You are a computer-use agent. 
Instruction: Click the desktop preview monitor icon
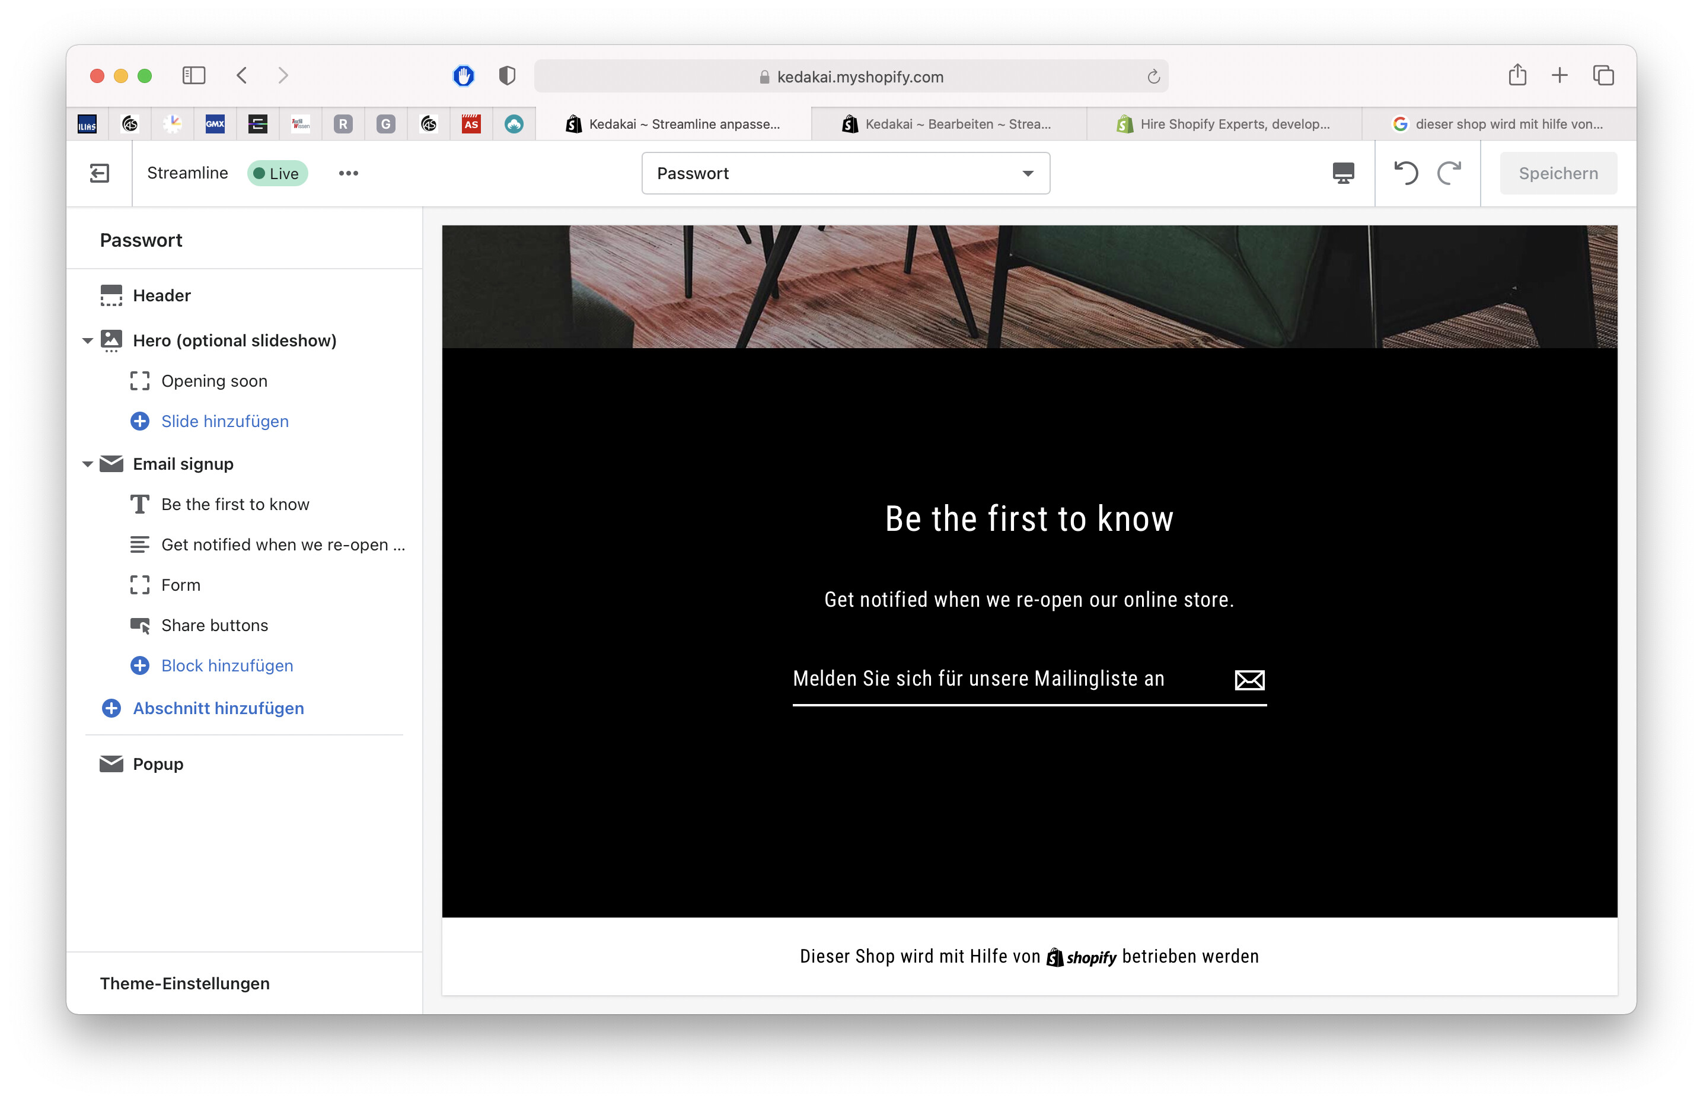click(x=1342, y=173)
